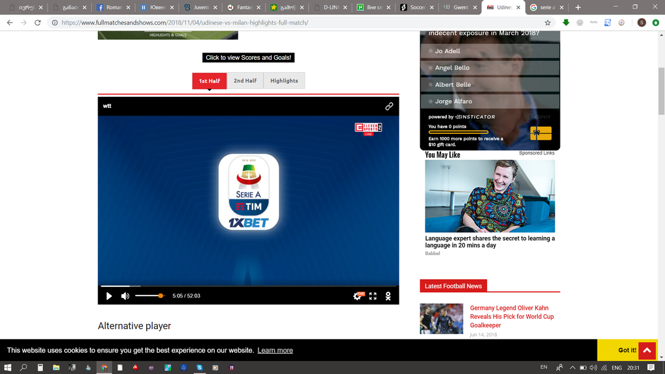
Task: Switch to the 'serie a' Google tab
Action: (546, 7)
